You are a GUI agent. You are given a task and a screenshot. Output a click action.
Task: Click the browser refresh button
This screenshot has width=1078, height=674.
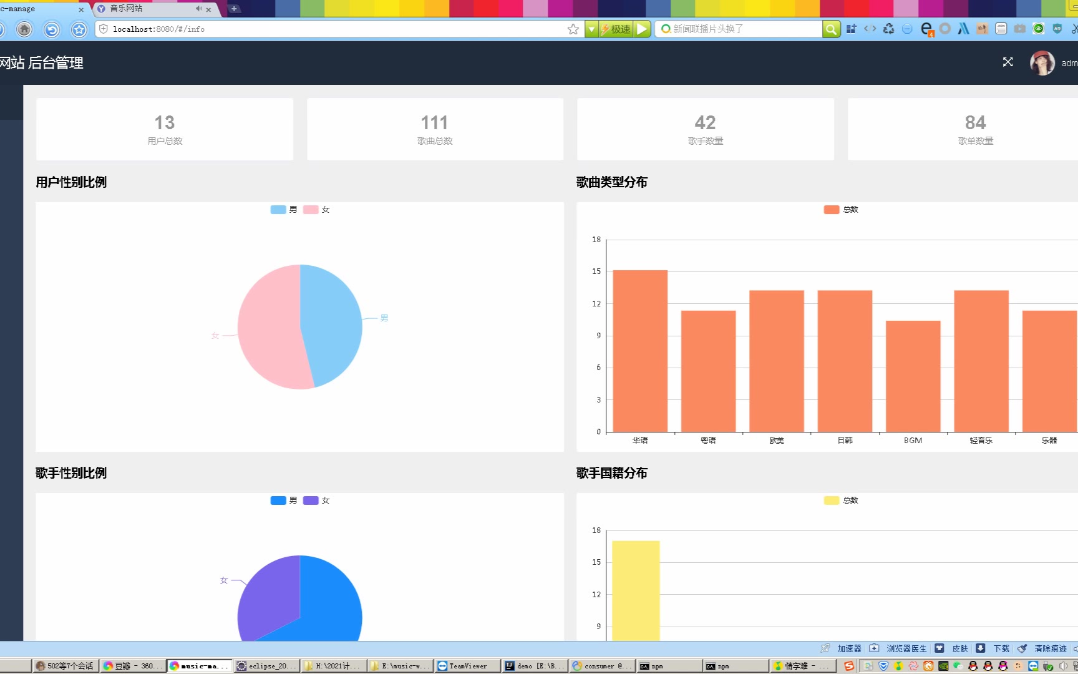(52, 29)
